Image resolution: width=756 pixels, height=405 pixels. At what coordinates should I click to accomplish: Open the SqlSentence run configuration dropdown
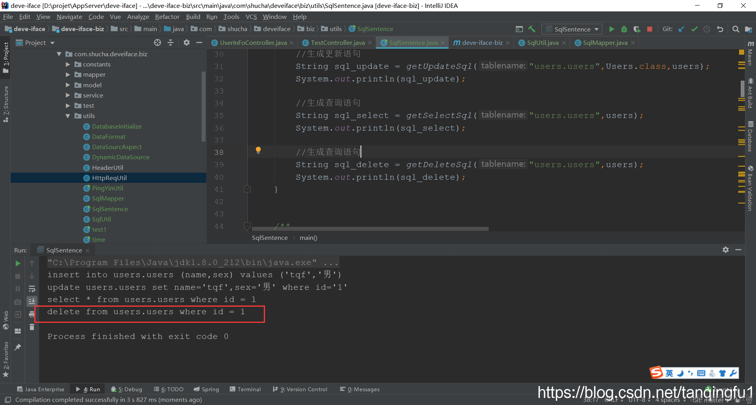573,29
